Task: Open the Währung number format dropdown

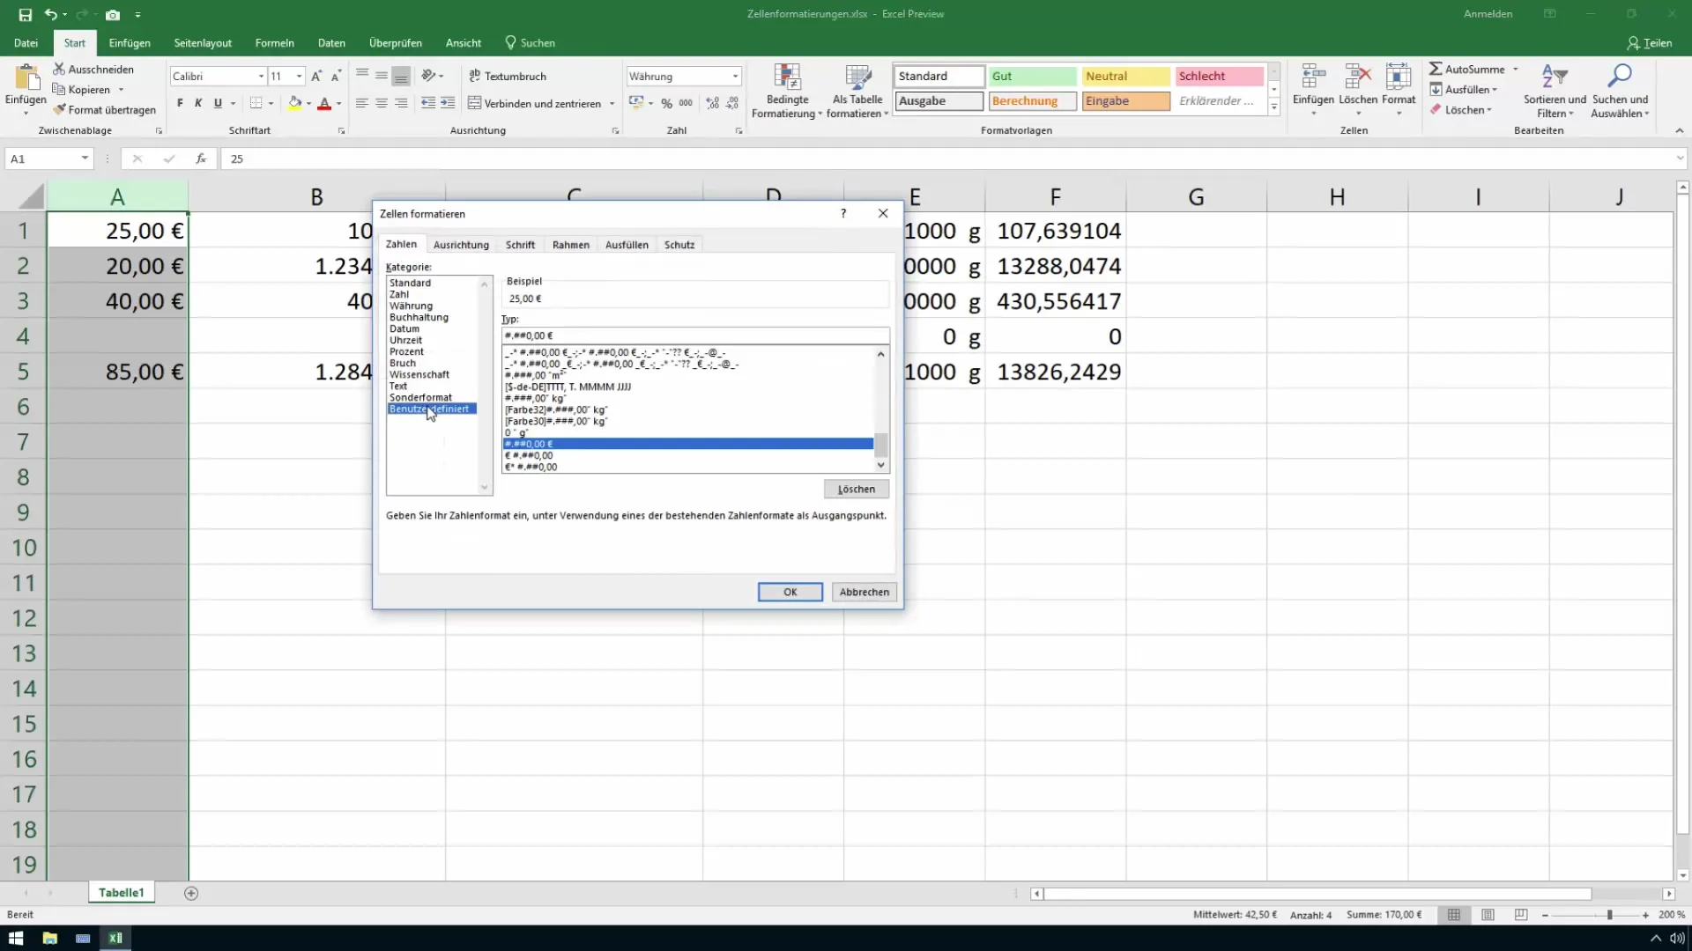Action: pos(735,77)
